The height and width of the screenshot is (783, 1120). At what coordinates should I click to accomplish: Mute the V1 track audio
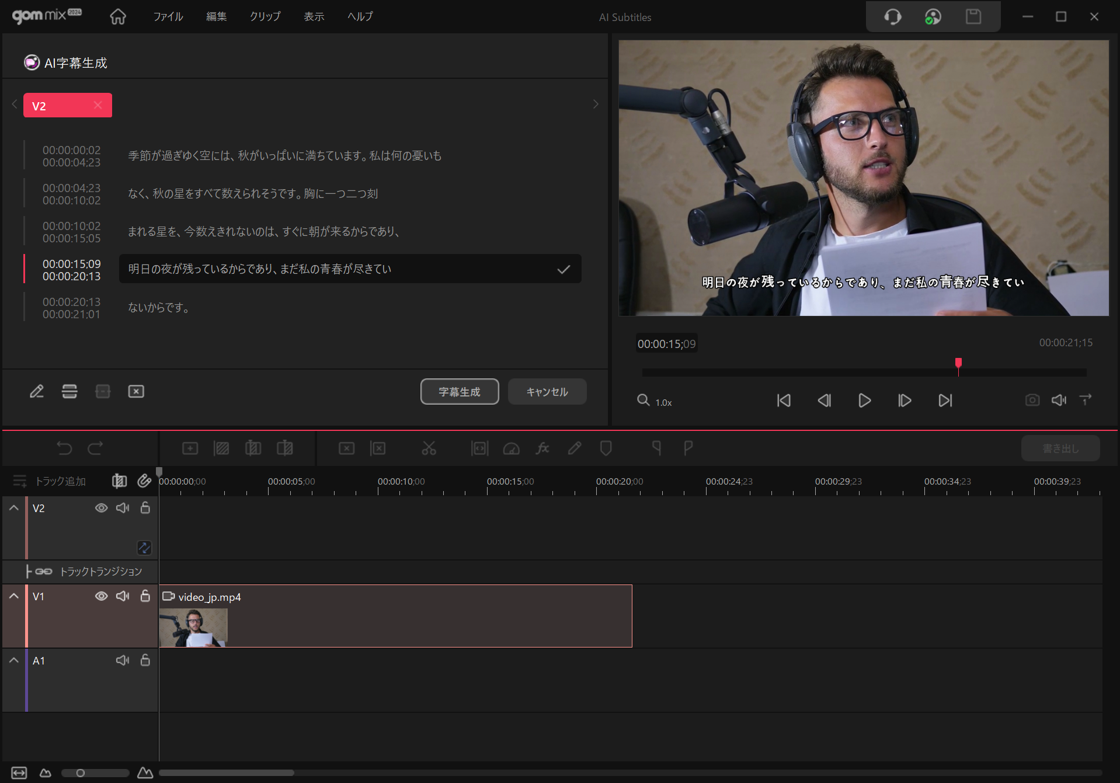[x=123, y=596]
